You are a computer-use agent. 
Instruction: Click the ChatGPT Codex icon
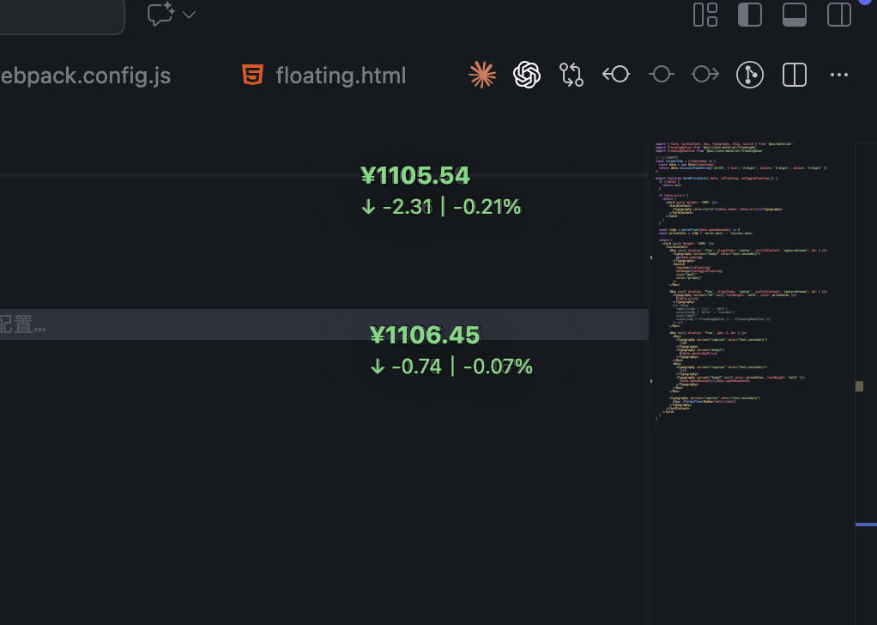coord(527,75)
